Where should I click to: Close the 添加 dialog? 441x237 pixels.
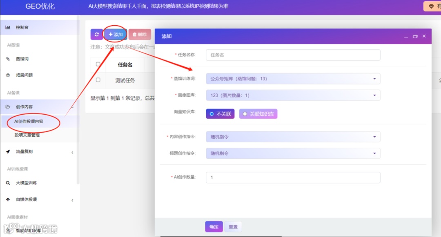click(424, 36)
